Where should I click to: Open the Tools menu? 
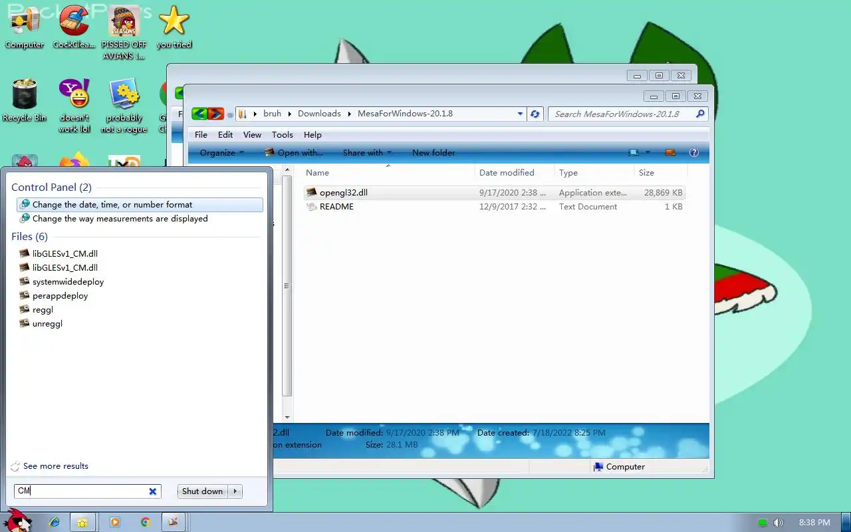282,134
